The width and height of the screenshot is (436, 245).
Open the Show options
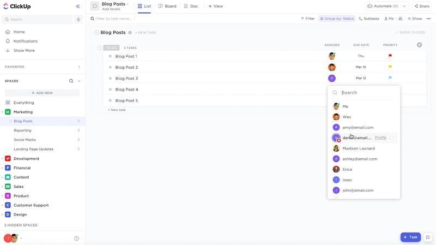pos(415,19)
